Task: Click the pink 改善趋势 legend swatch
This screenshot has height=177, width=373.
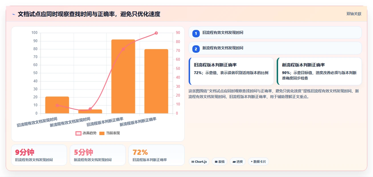Action: [x=78, y=133]
